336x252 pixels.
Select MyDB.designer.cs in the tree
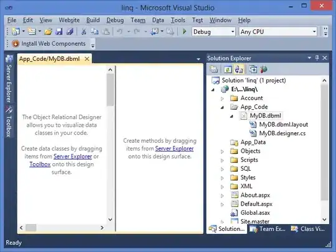tap(282, 133)
